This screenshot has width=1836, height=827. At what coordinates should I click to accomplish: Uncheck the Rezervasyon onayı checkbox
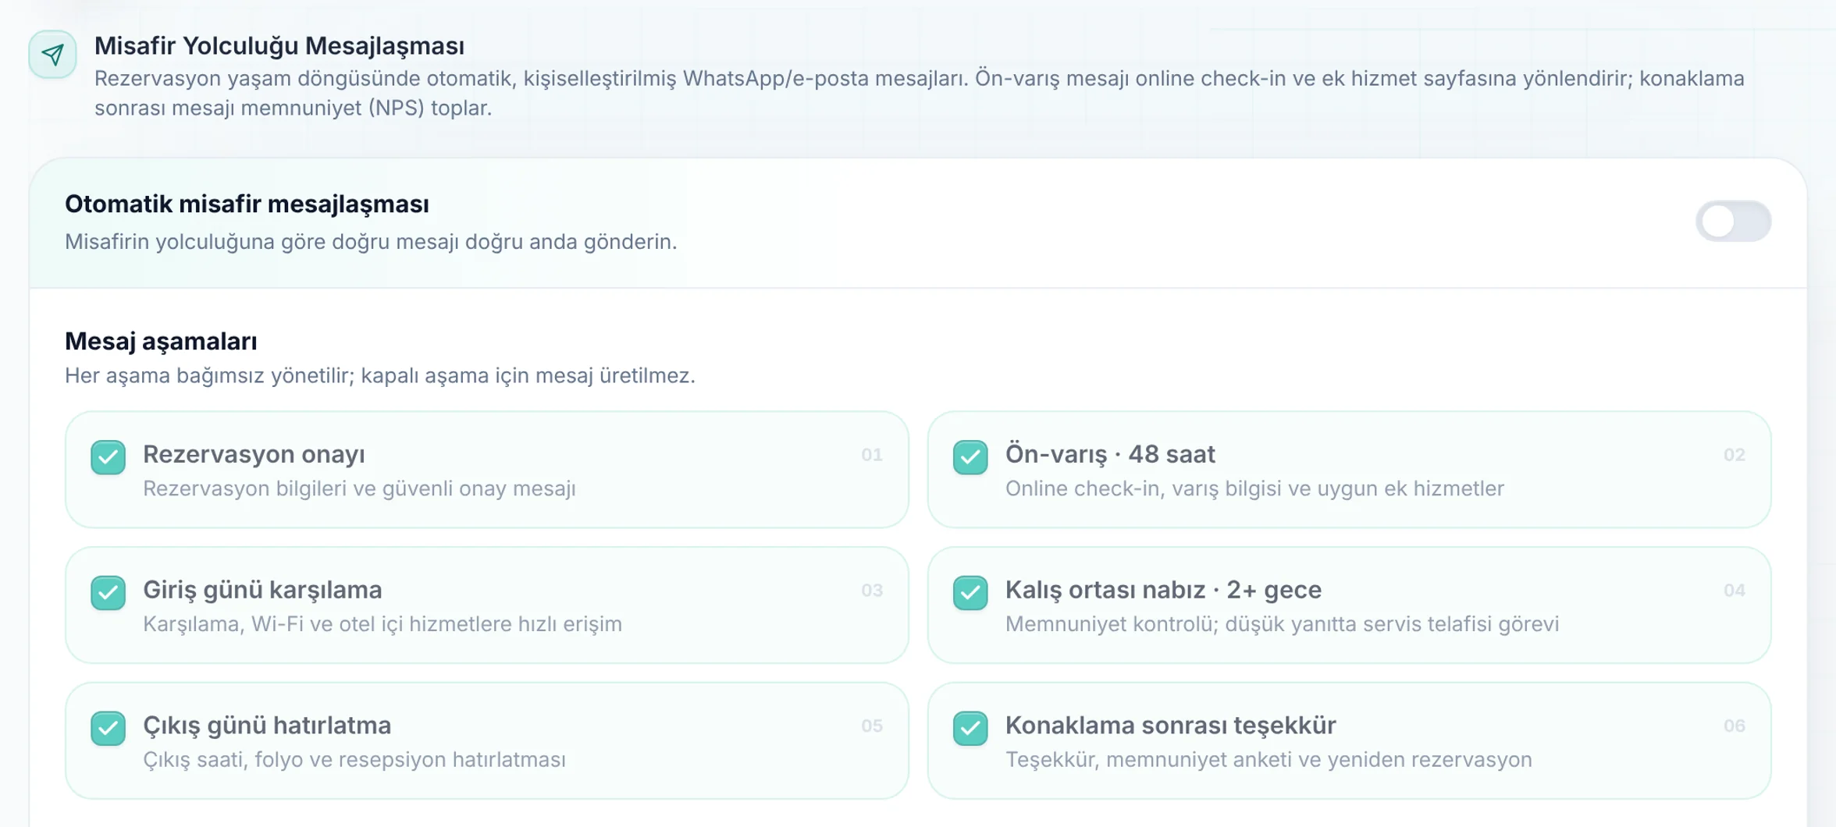tap(108, 457)
